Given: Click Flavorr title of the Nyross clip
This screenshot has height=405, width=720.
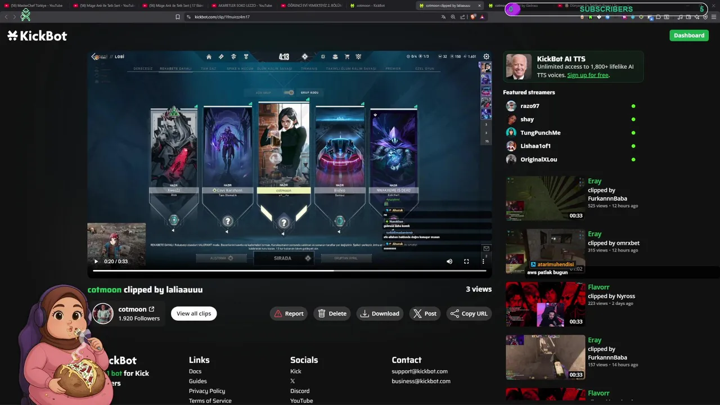Looking at the screenshot, I should [598, 287].
